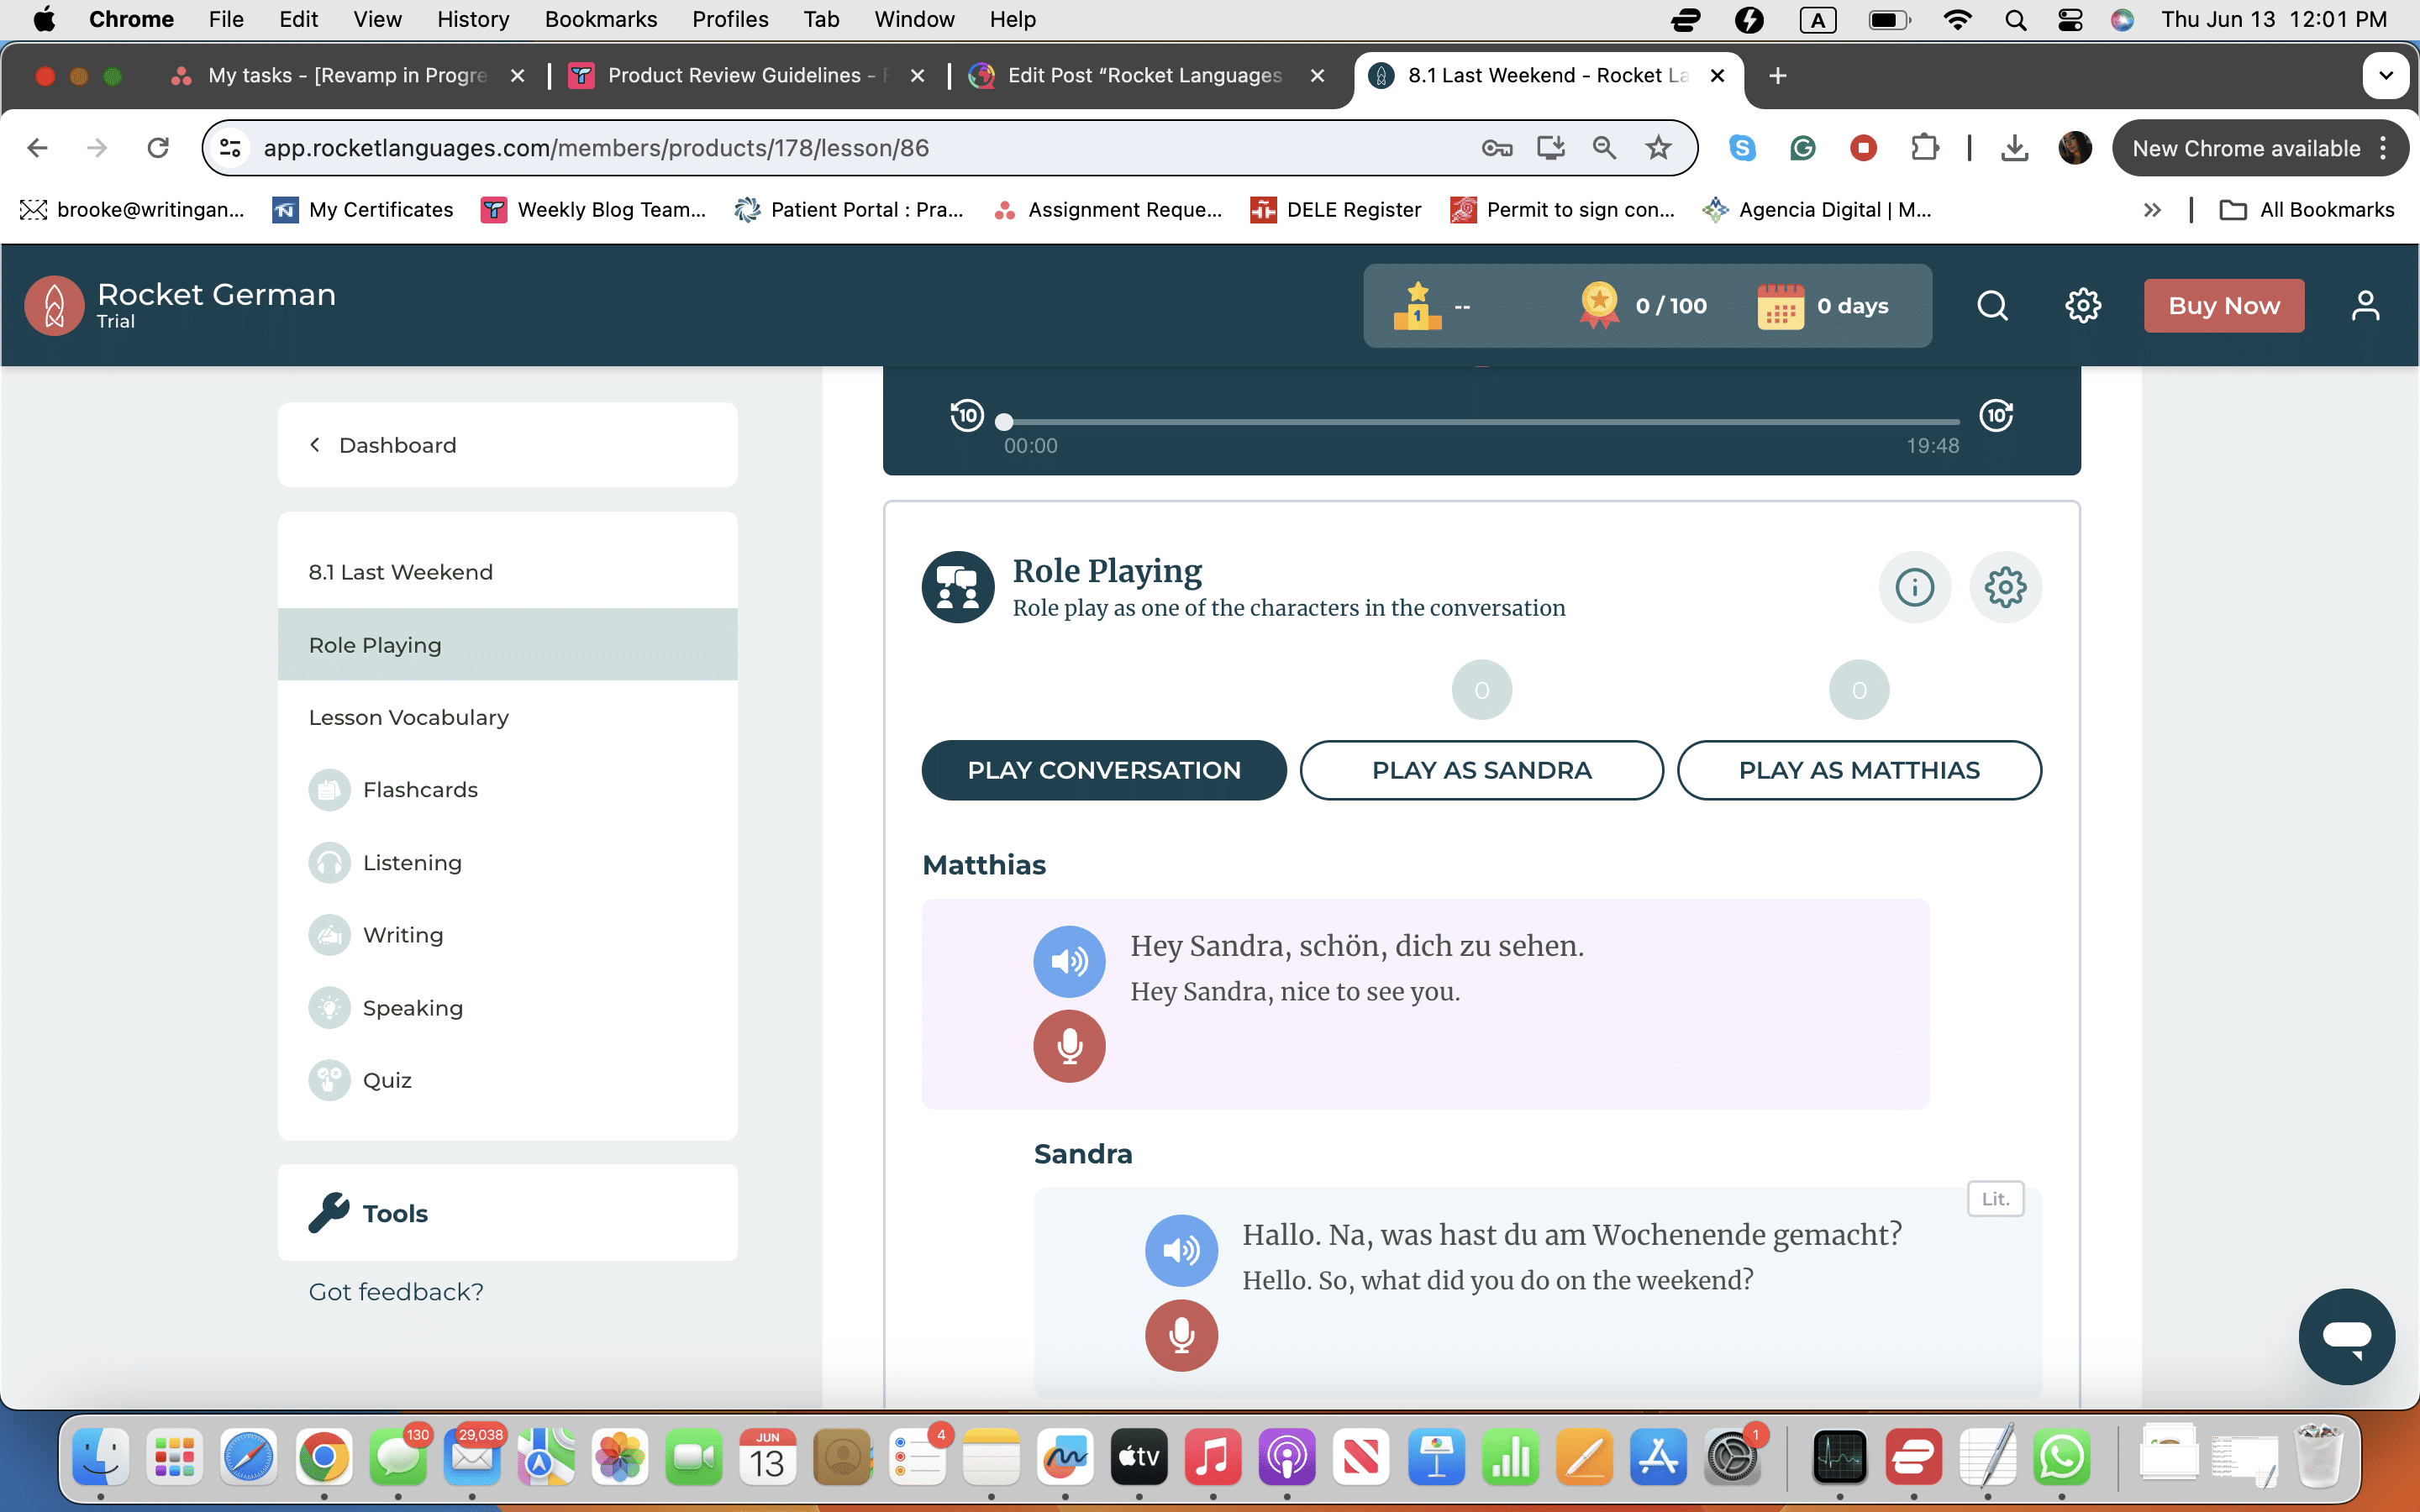Open Role Playing settings gear
Viewport: 2420px width, 1512px height.
2005,587
